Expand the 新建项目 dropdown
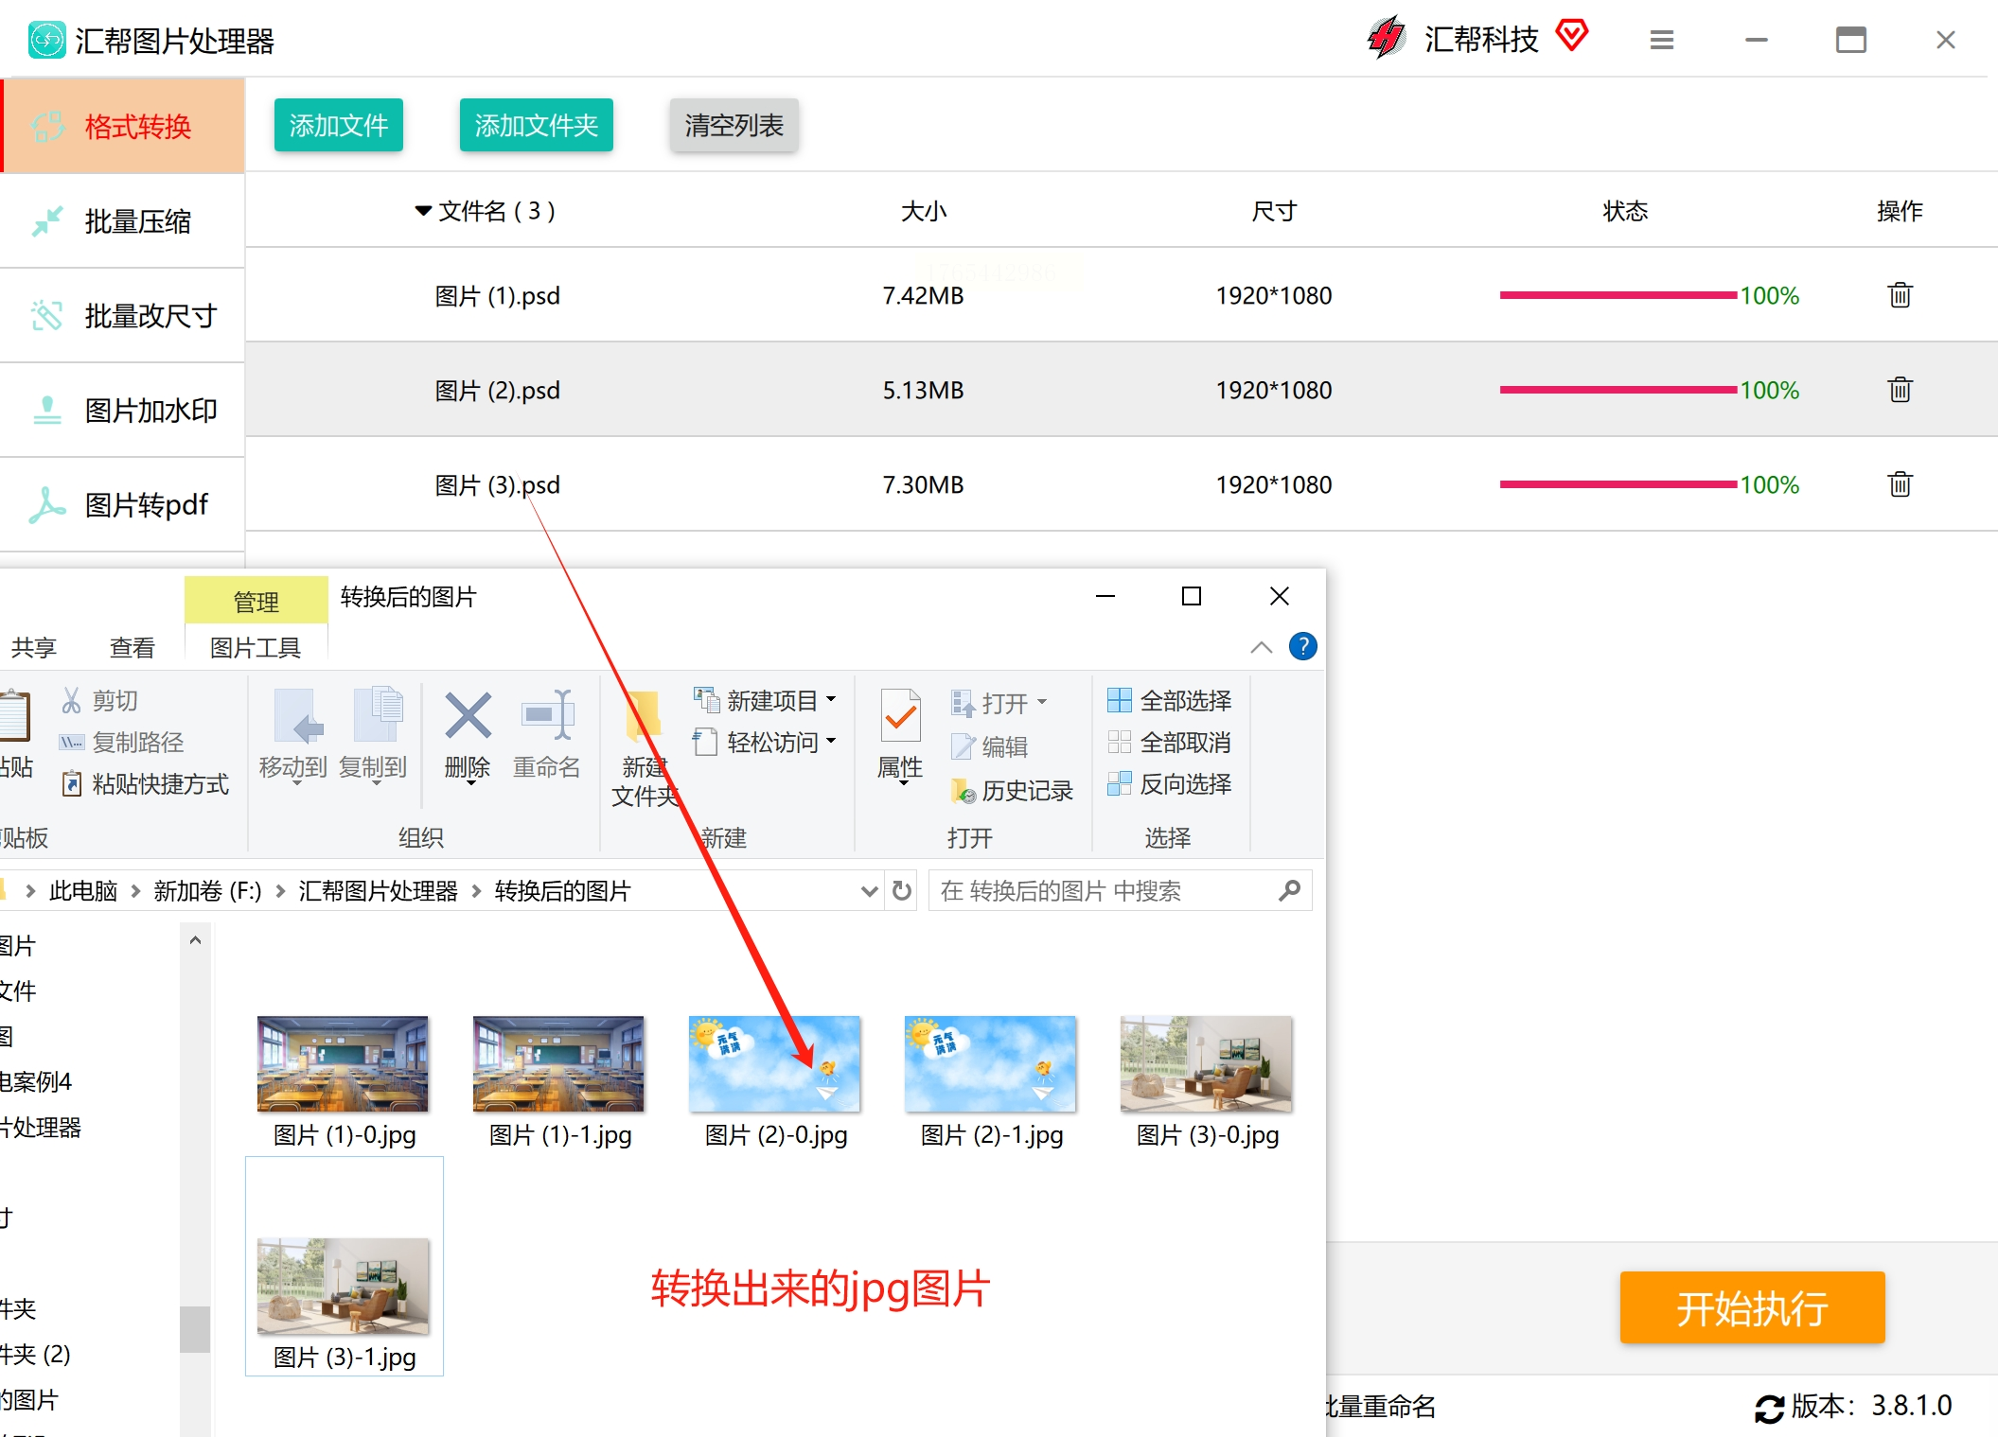This screenshot has height=1437, width=1998. (x=832, y=701)
